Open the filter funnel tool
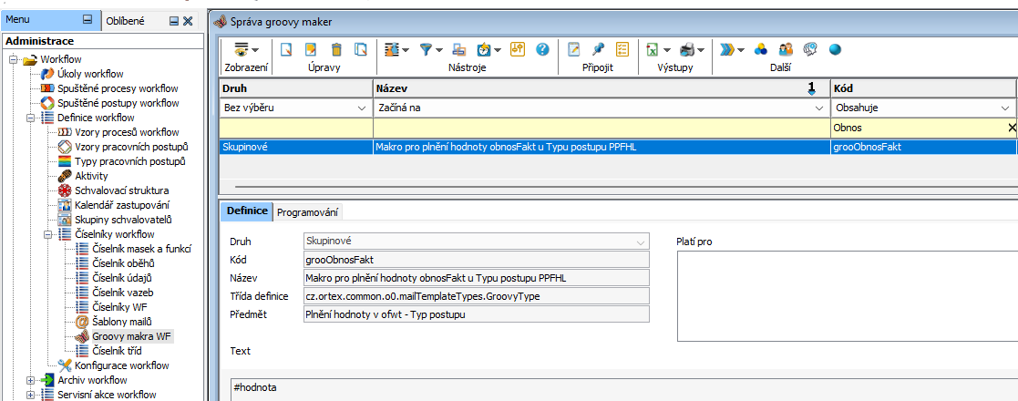 pyautogui.click(x=427, y=49)
